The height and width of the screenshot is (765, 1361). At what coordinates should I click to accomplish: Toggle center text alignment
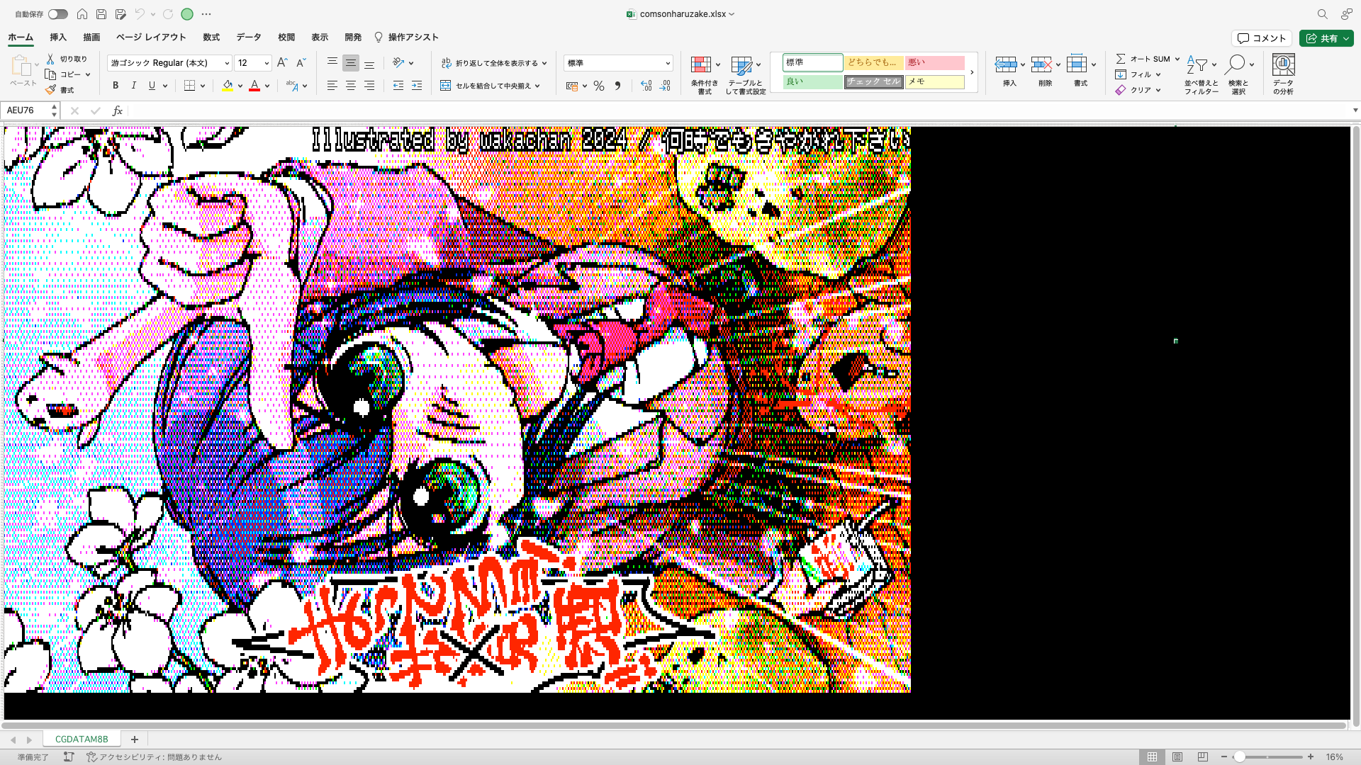click(x=350, y=86)
